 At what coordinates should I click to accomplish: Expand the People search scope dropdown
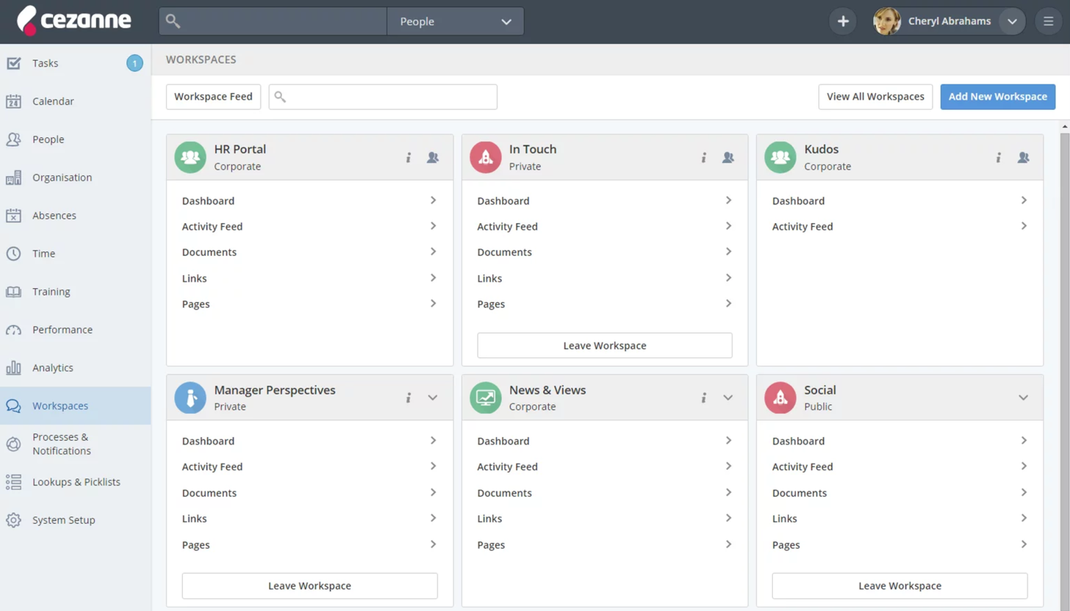455,22
